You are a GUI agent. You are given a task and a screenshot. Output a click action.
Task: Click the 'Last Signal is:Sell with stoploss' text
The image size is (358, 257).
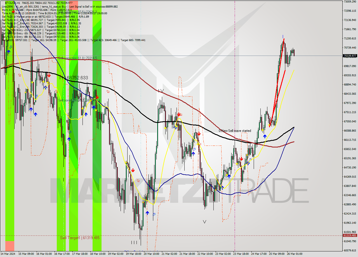pos(87,6)
